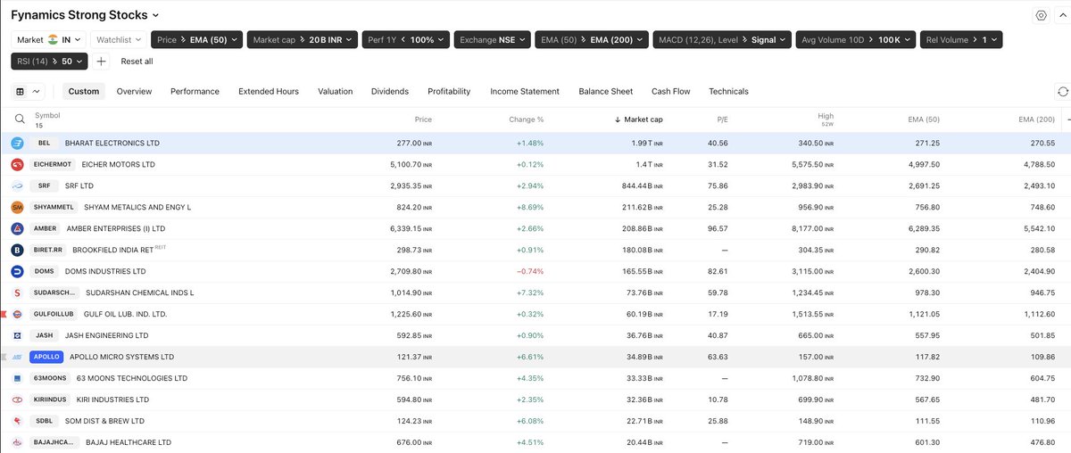Switch to the Income Statement tab
This screenshot has width=1071, height=453.
pos(525,91)
